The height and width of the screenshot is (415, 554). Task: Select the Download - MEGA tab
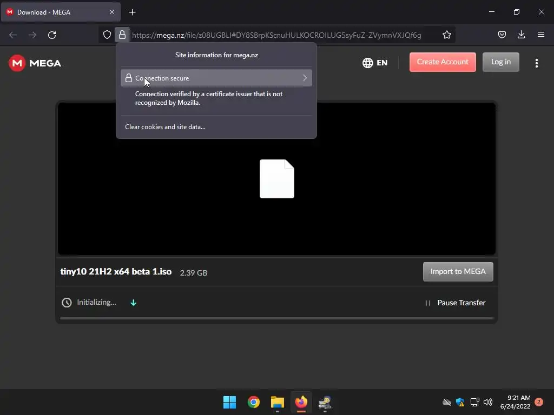pyautogui.click(x=61, y=12)
